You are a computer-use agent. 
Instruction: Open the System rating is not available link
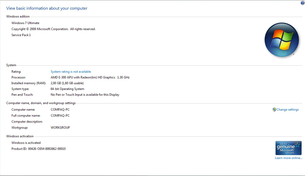click(x=71, y=72)
